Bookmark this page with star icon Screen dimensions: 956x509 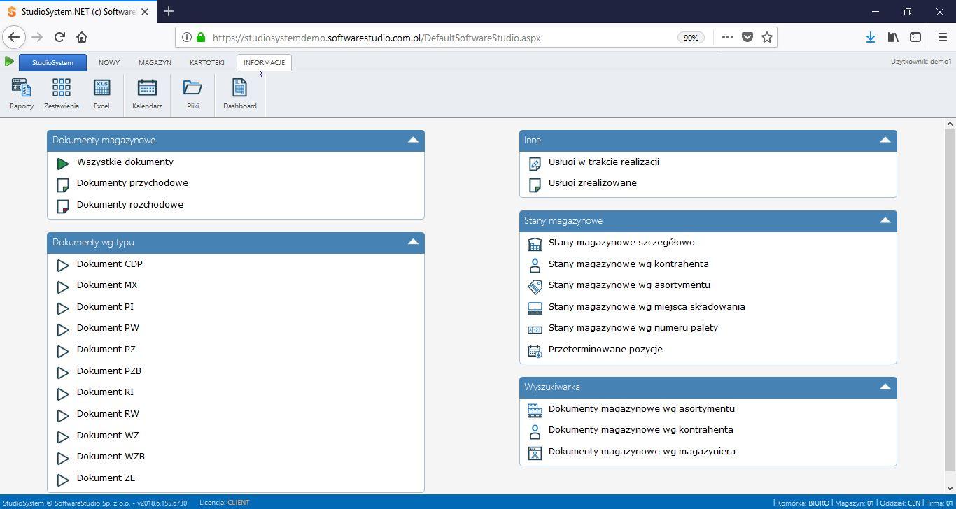(767, 38)
